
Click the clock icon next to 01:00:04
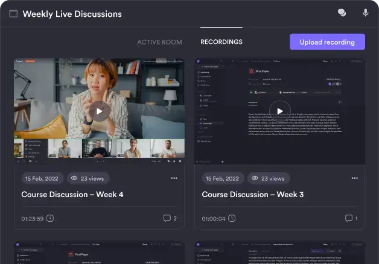click(231, 218)
